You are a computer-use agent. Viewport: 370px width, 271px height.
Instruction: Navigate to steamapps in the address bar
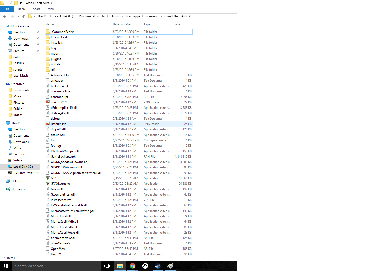point(132,16)
